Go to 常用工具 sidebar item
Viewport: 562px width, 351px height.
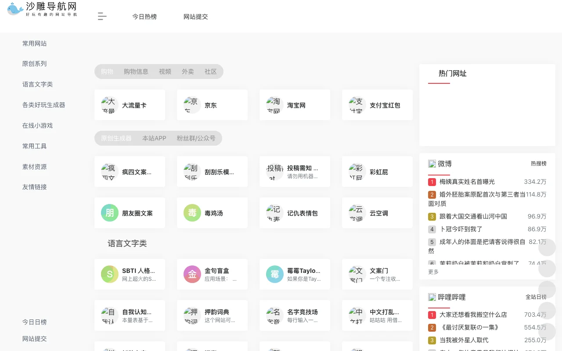point(35,146)
